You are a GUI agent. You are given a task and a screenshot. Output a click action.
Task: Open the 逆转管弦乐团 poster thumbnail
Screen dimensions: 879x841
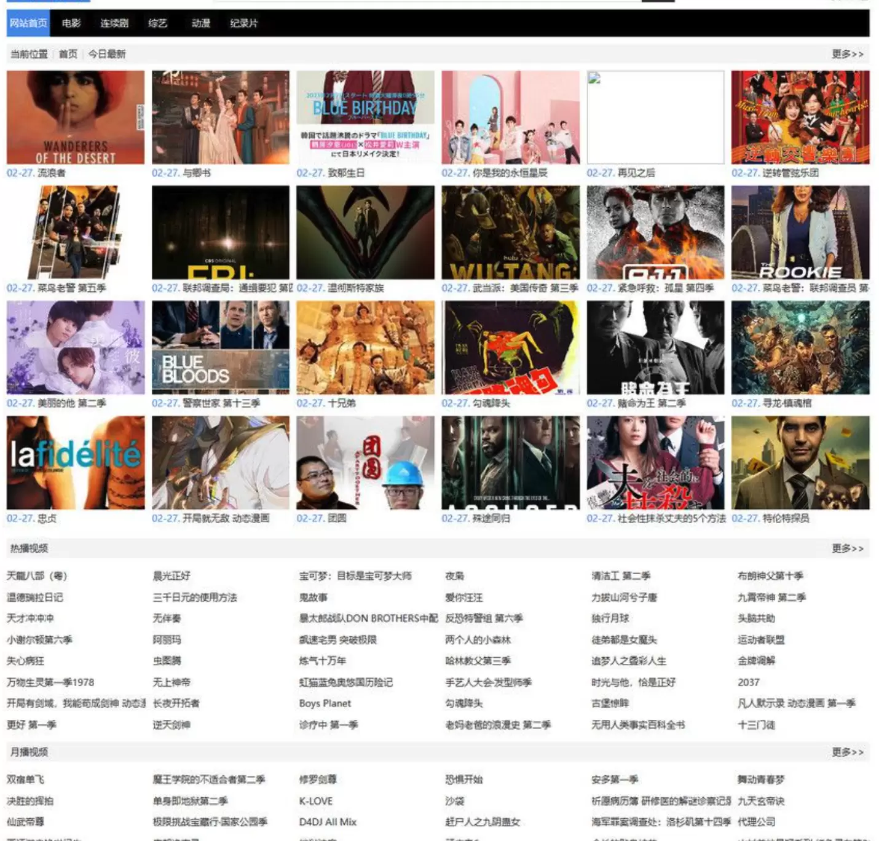pyautogui.click(x=800, y=117)
